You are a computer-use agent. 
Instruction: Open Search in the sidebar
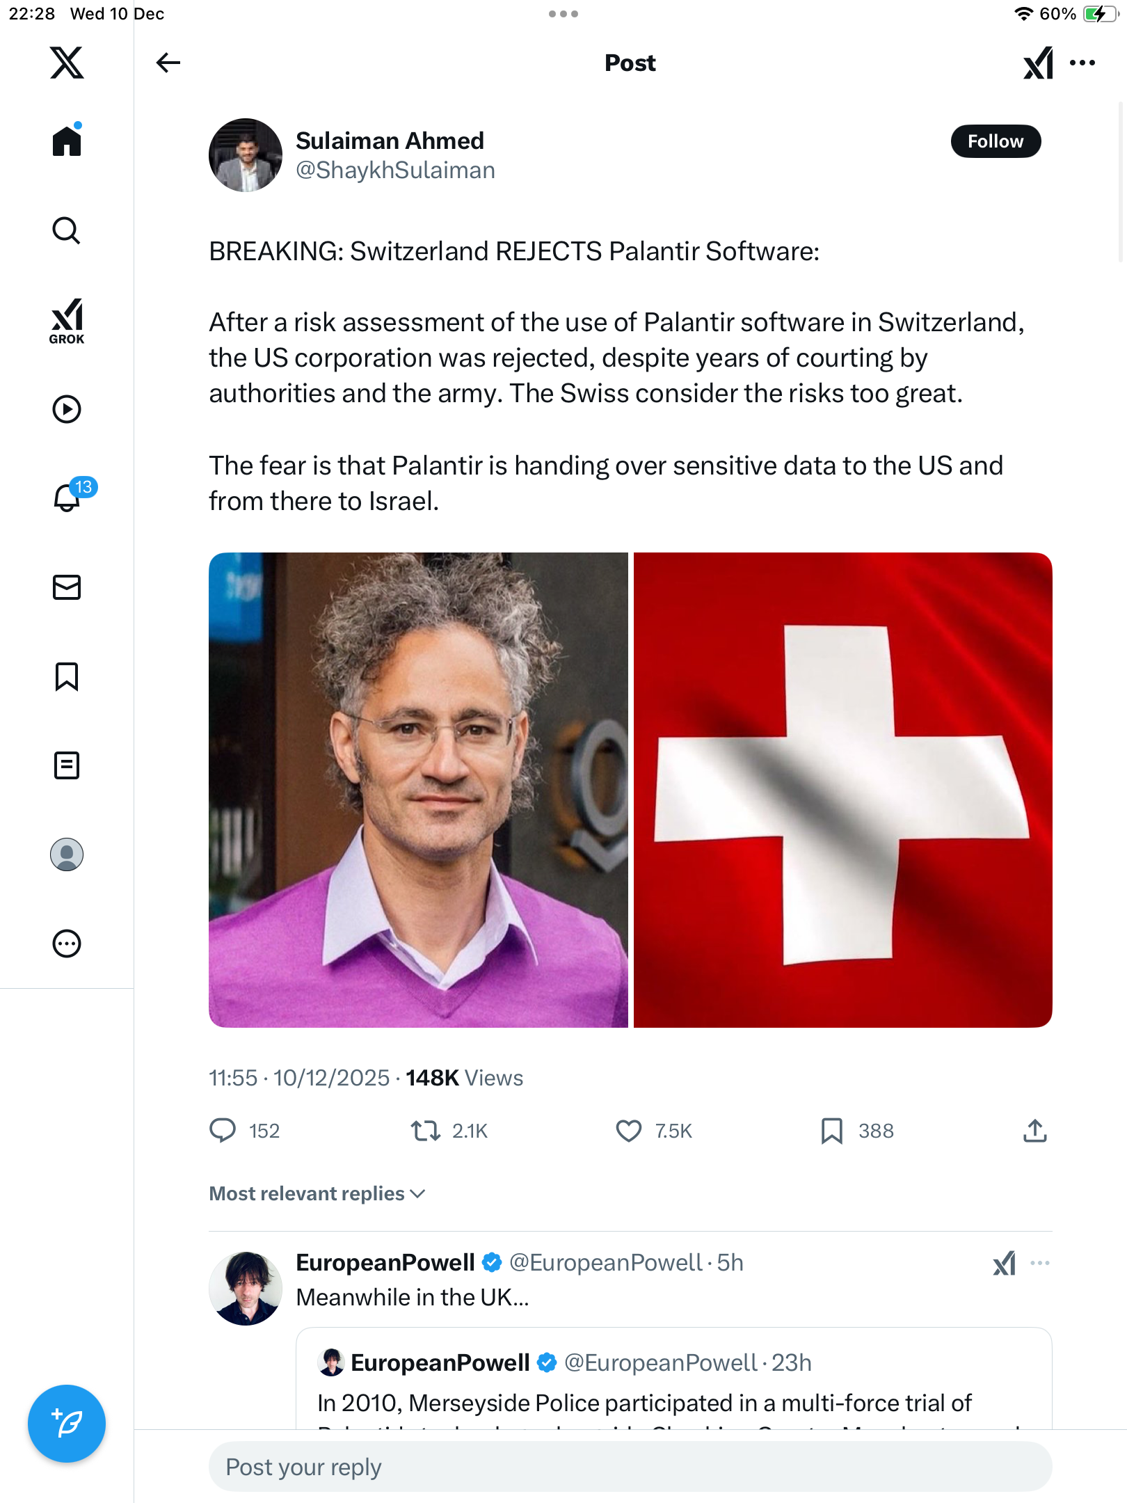tap(67, 230)
